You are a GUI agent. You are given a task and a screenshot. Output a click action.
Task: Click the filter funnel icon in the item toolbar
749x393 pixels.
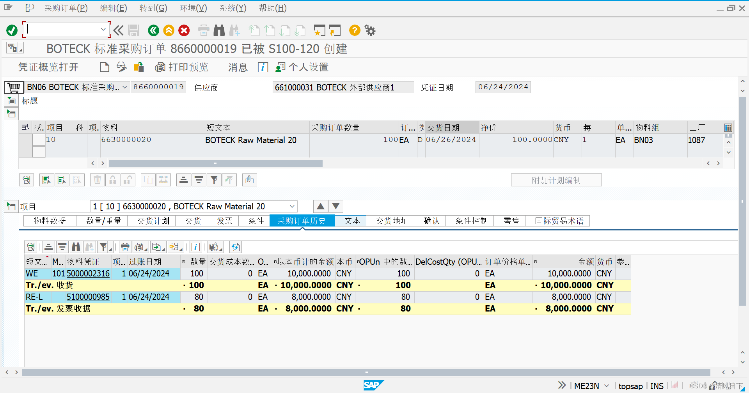coord(214,180)
